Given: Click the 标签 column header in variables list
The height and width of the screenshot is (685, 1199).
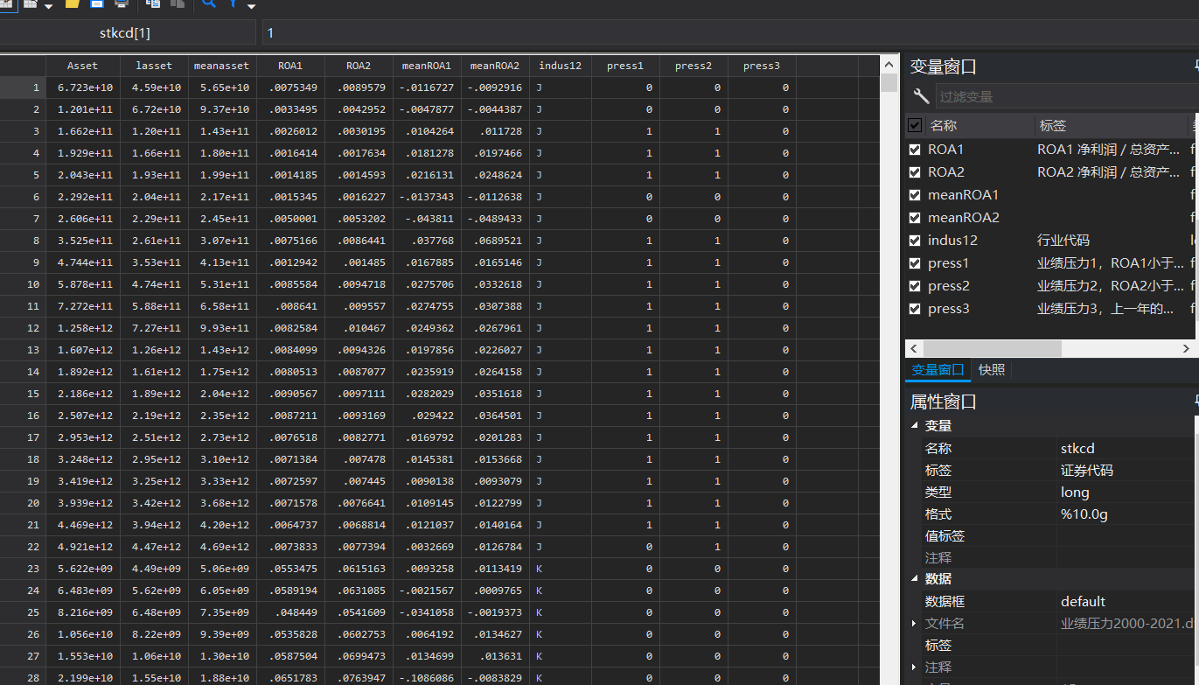Looking at the screenshot, I should [1112, 126].
